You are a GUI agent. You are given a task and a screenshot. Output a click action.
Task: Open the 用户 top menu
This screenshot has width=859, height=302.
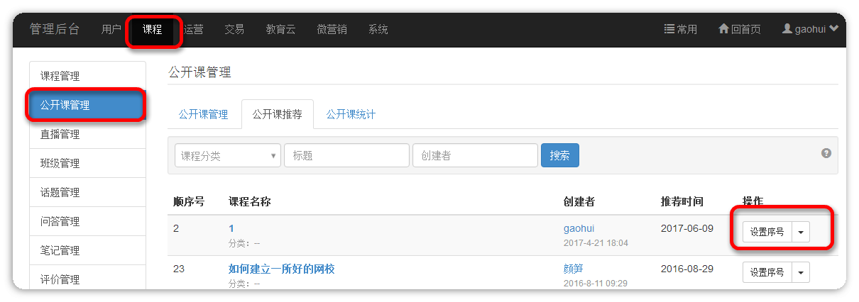pos(111,30)
